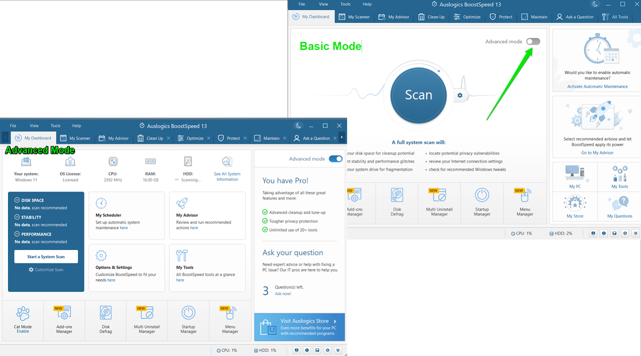Collapse the STABILITY section
The width and height of the screenshot is (641, 356).
coord(17,217)
